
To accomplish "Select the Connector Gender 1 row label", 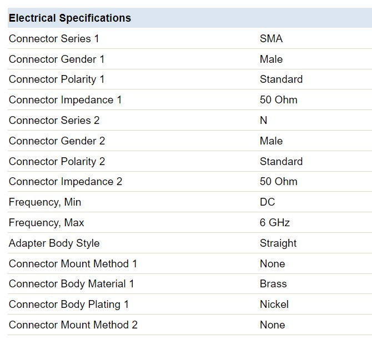I will point(57,59).
